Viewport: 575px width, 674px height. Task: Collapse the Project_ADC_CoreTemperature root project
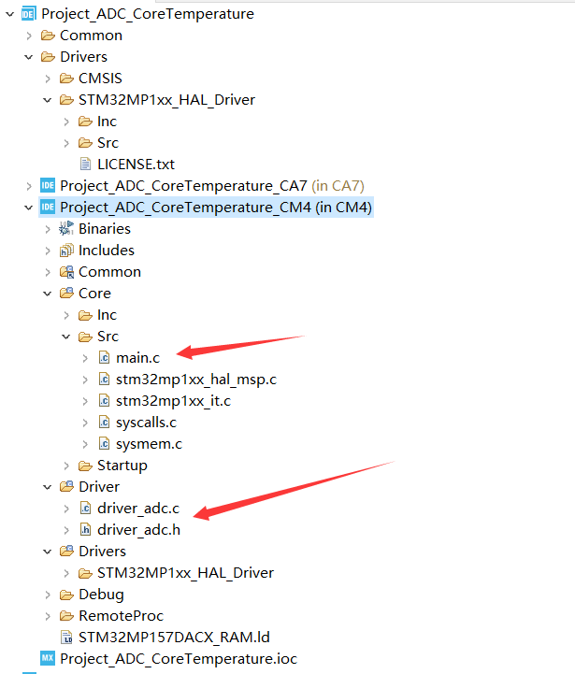coord(10,14)
